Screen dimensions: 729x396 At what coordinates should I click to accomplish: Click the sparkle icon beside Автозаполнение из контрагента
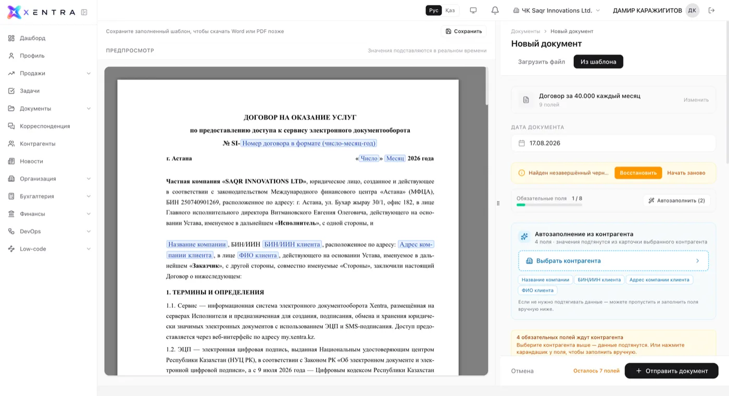coord(524,237)
